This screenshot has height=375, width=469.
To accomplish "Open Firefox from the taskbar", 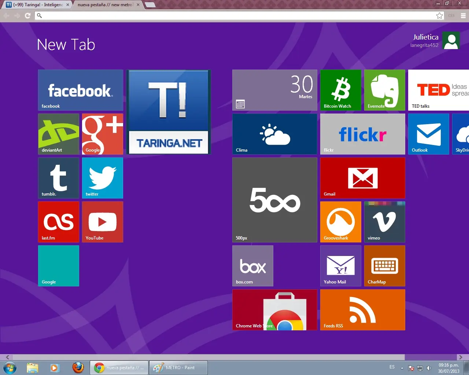I will pyautogui.click(x=78, y=368).
